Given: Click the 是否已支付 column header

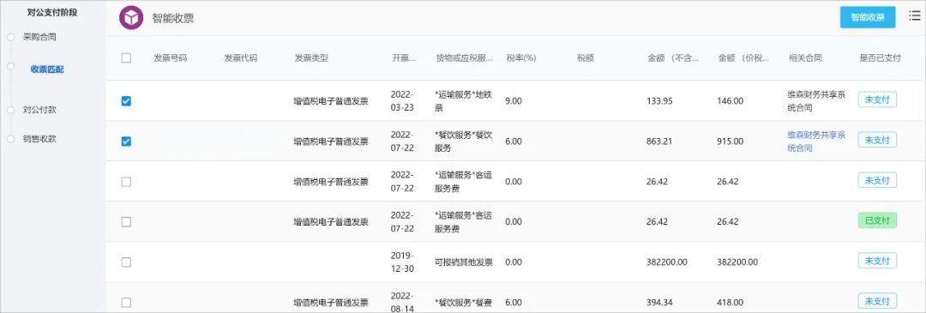Looking at the screenshot, I should click(x=880, y=57).
